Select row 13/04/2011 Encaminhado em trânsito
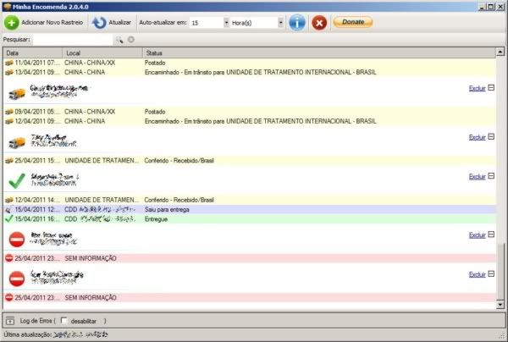This screenshot has width=508, height=342. pos(250,72)
